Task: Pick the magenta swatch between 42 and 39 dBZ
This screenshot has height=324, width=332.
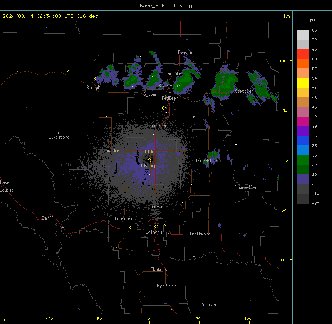Action: (303, 121)
